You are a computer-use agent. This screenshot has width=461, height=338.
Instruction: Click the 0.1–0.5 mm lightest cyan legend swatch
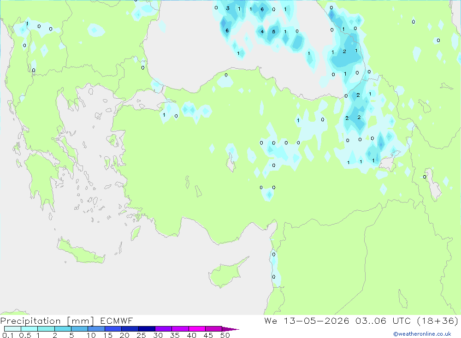click(x=12, y=329)
